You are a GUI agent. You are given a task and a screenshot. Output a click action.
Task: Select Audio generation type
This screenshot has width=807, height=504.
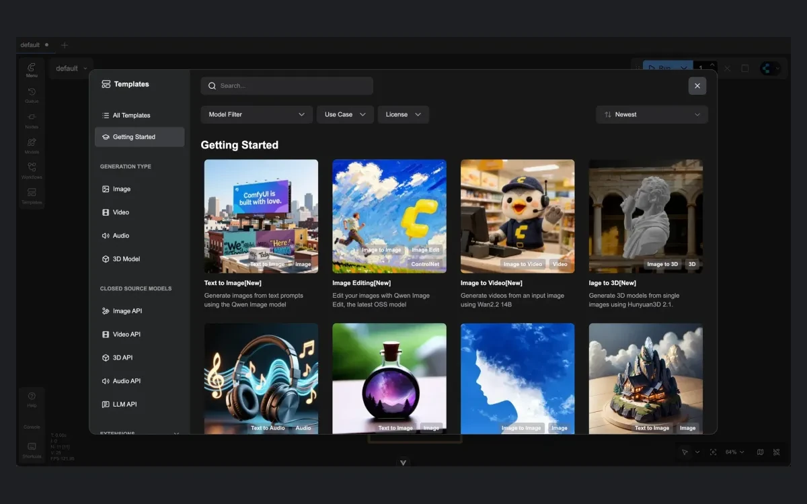139,236
